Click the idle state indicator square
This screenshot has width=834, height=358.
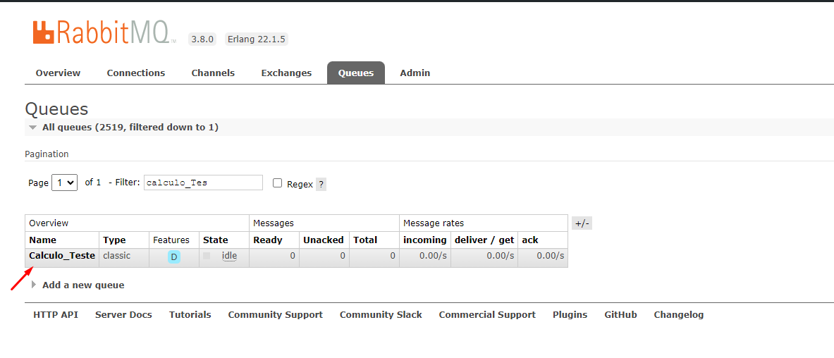207,256
